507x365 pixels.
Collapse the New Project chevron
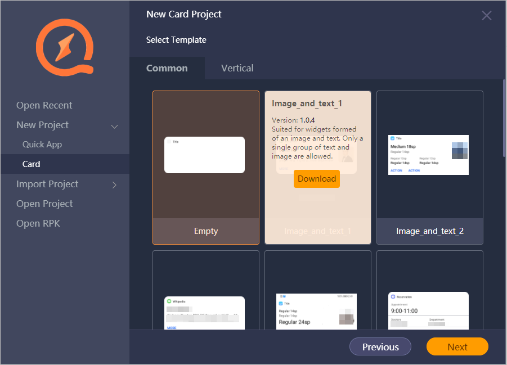[x=114, y=127]
